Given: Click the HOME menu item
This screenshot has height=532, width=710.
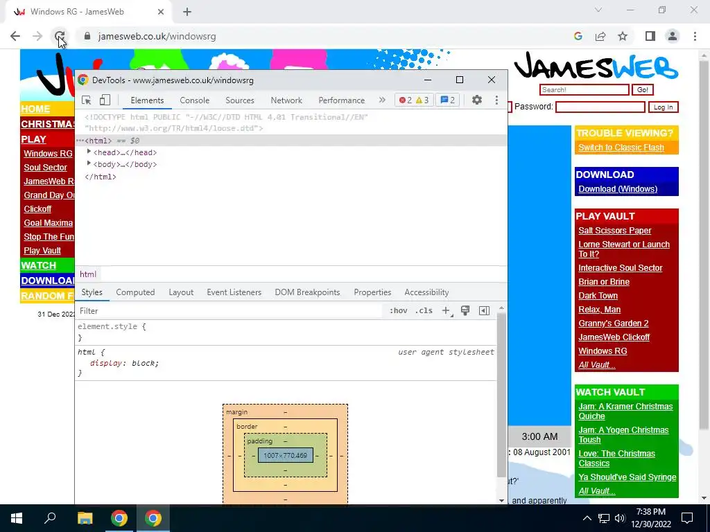Looking at the screenshot, I should tap(35, 109).
